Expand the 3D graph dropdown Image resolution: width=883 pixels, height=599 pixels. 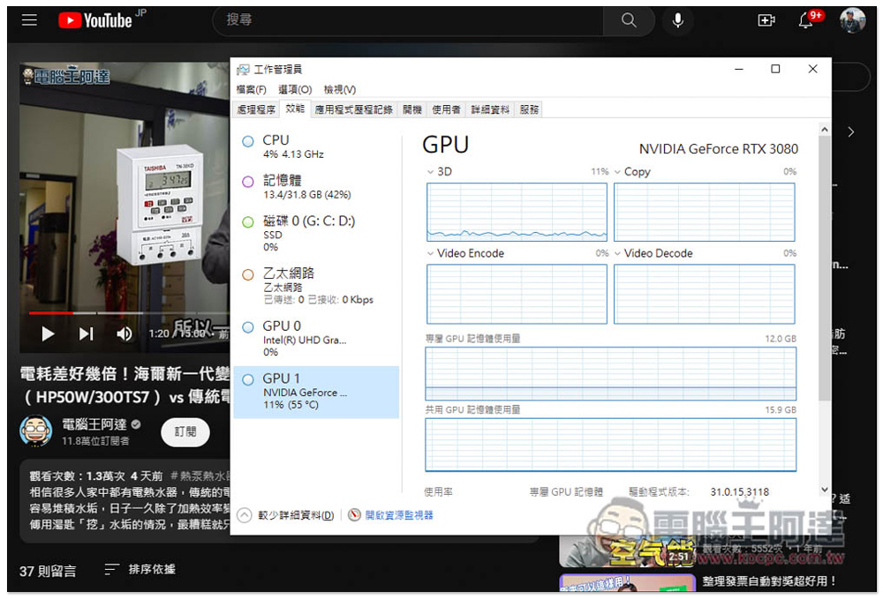click(x=430, y=172)
